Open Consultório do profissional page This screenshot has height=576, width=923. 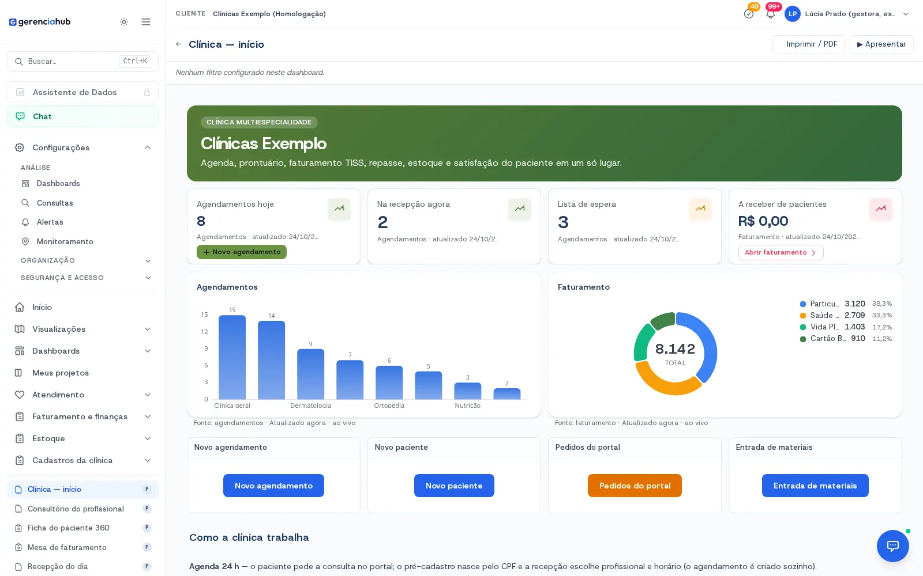[82, 509]
